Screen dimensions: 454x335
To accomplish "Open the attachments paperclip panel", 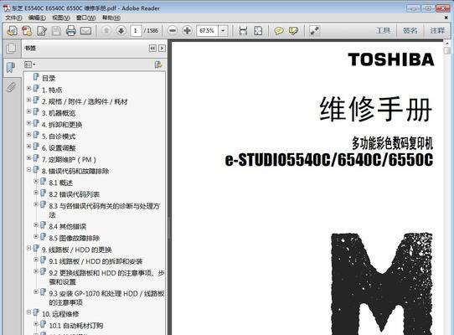I will (11, 87).
